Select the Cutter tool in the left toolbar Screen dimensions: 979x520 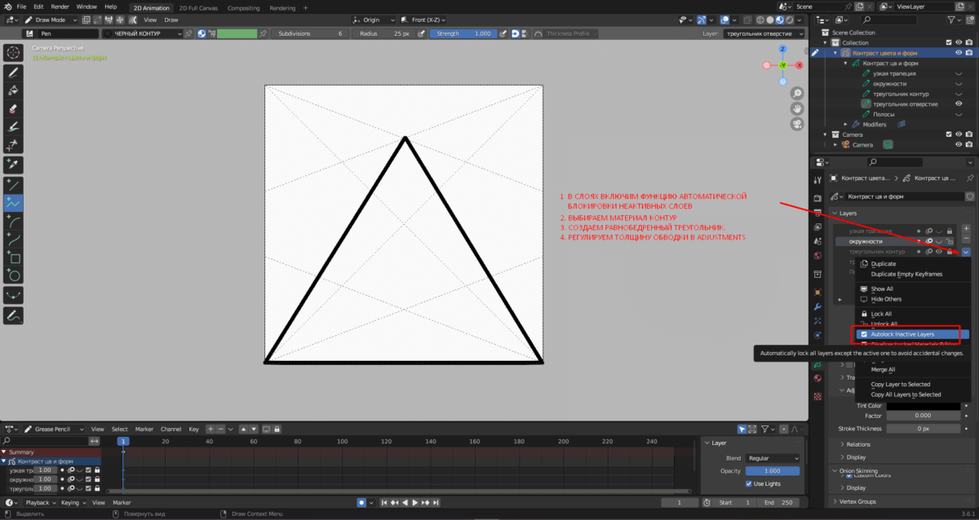click(x=13, y=144)
